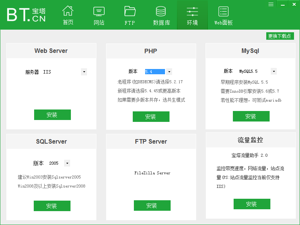Go to the 网站 websites section

tap(99, 15)
